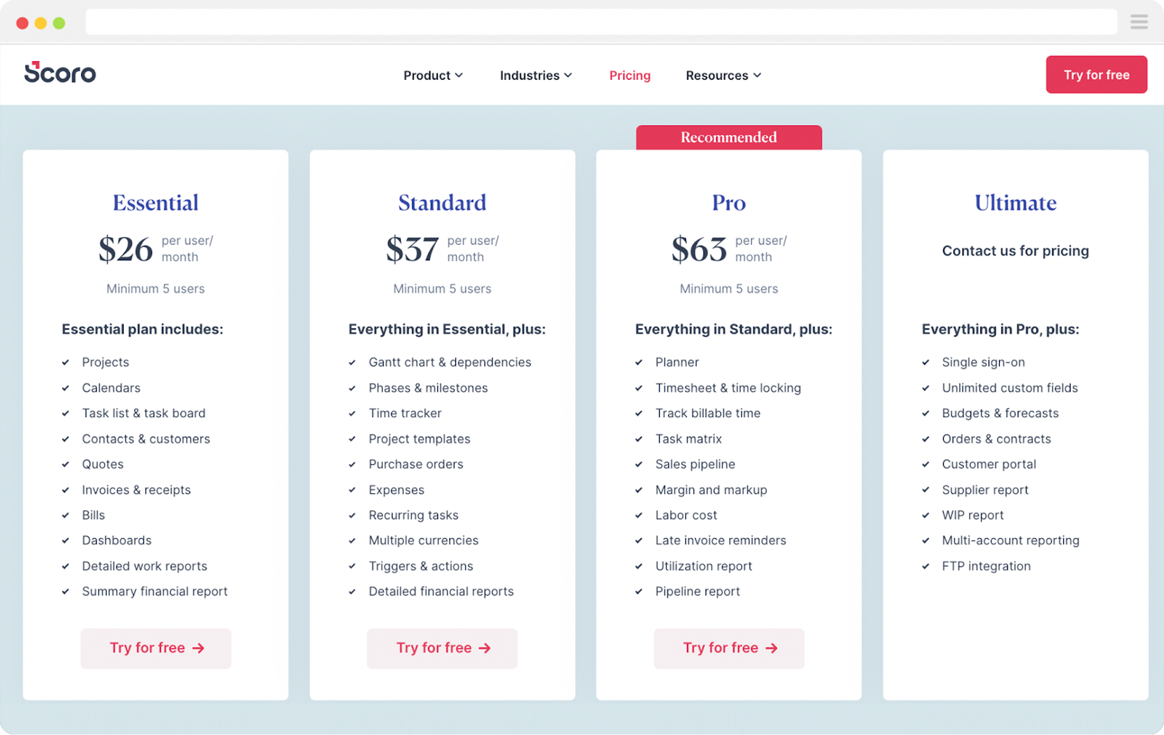
Task: Click the Ultimate plan heading
Action: 1016,202
